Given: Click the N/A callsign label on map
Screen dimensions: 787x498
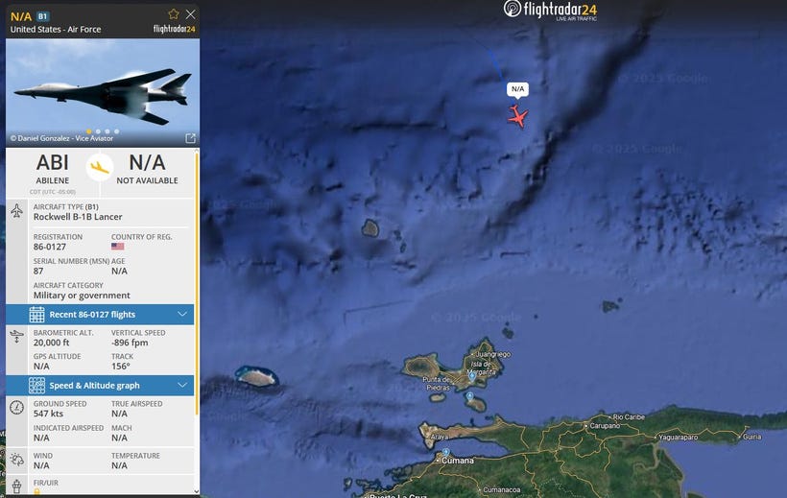Looking at the screenshot, I should coord(517,89).
